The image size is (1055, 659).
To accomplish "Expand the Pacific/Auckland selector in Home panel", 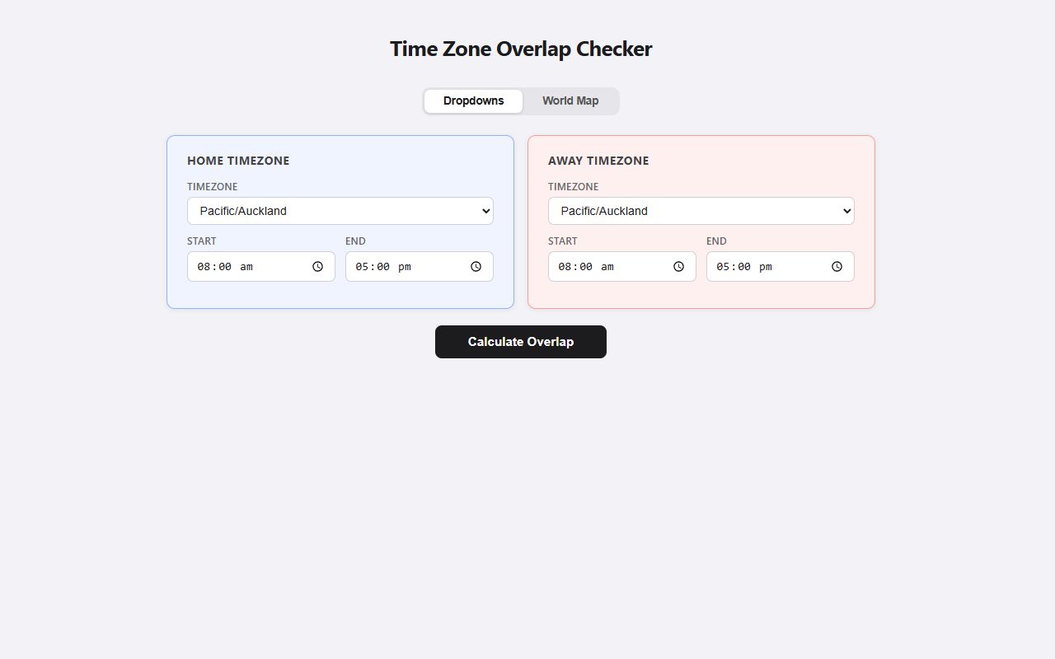I will coord(340,211).
